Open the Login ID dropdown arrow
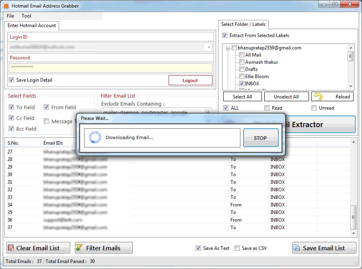This screenshot has width=362, height=269. [209, 47]
